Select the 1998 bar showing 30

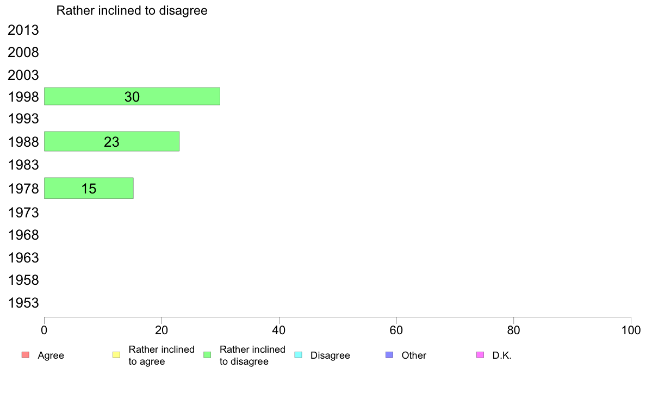pyautogui.click(x=132, y=96)
